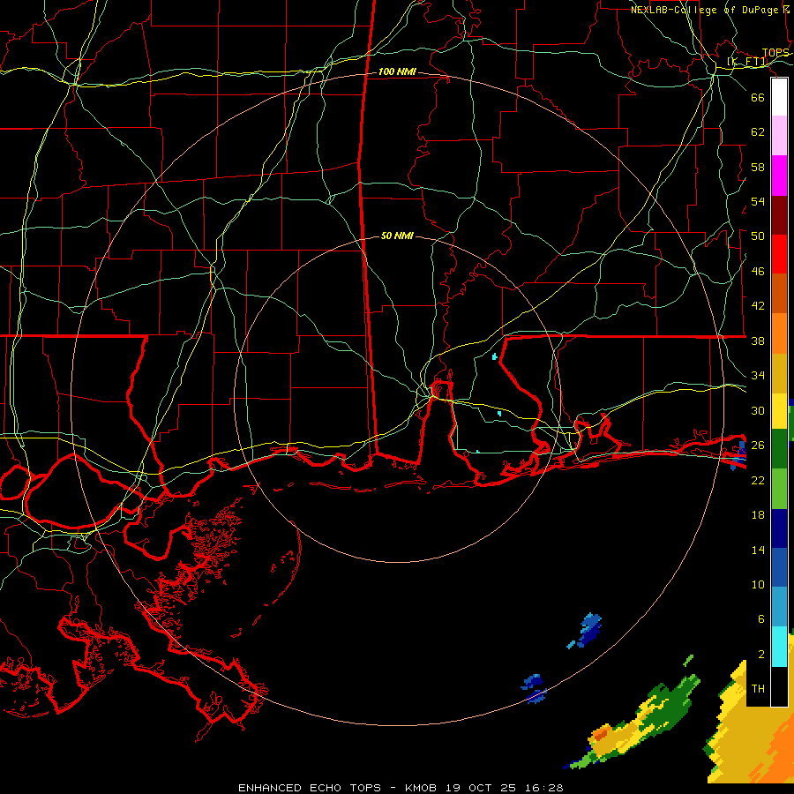Viewport: 794px width, 794px height.
Task: Click the light blue legend swatch
Action: pos(779,607)
